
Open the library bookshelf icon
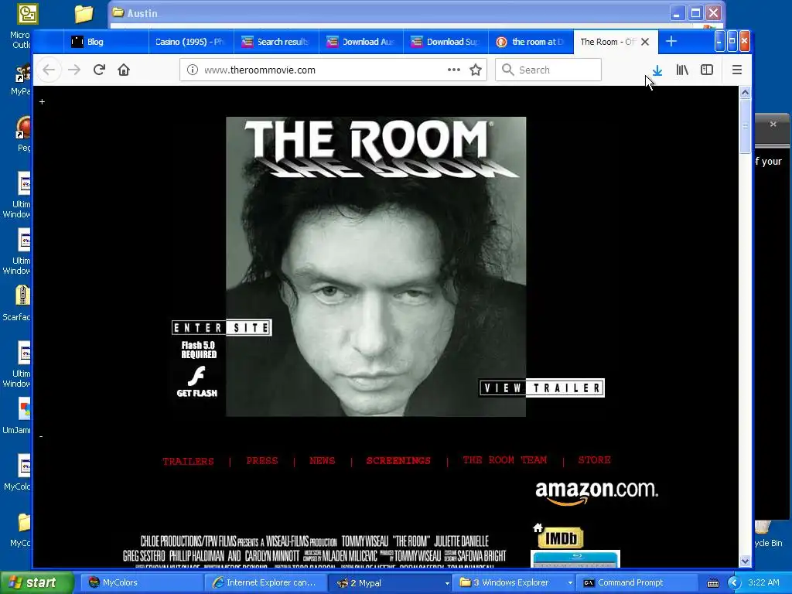tap(682, 70)
